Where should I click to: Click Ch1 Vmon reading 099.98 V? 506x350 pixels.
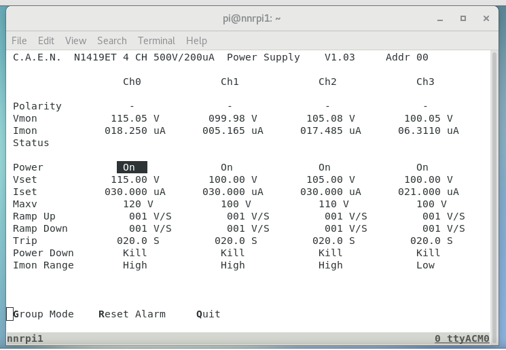pyautogui.click(x=233, y=118)
